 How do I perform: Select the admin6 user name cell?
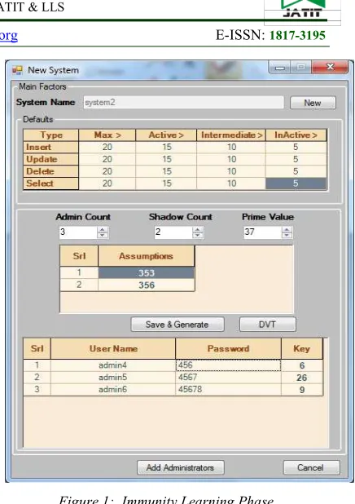coord(113,390)
